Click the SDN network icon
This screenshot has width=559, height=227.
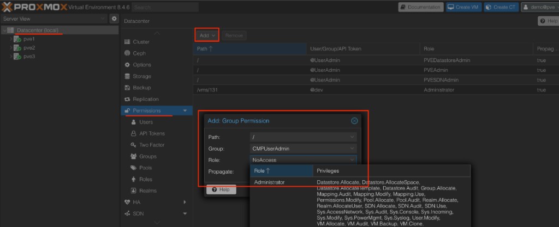[x=127, y=213]
